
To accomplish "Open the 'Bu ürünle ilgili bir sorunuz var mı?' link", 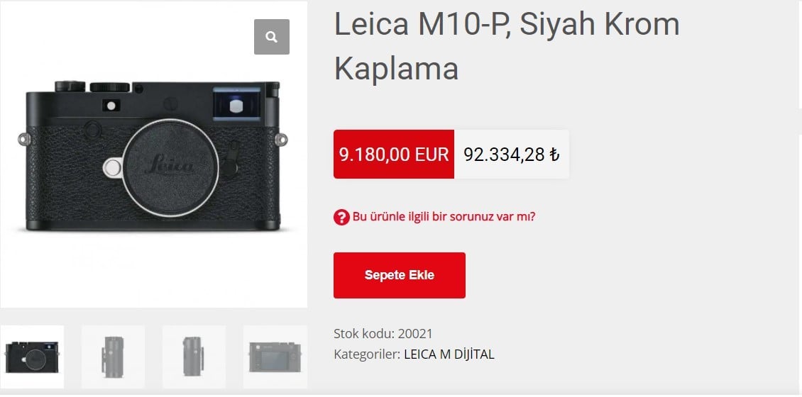I will 444,217.
